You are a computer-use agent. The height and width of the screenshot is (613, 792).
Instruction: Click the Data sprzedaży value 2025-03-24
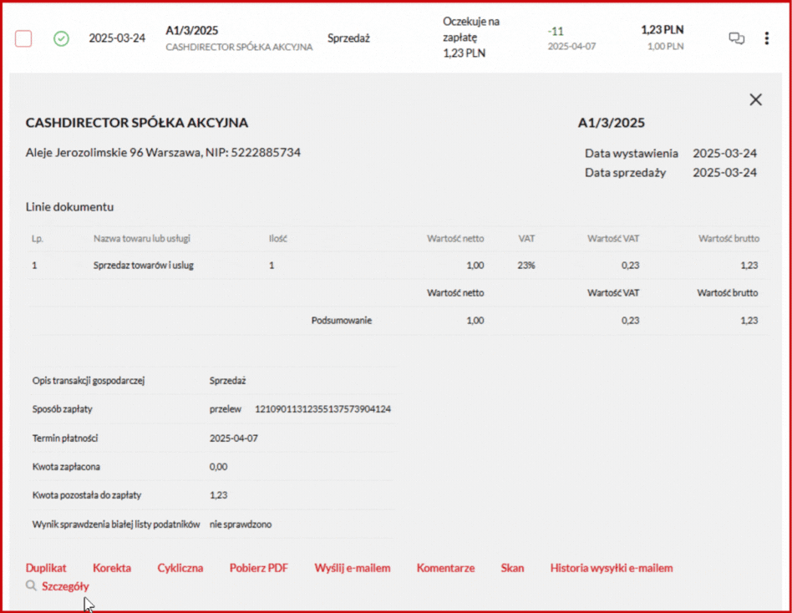[724, 173]
